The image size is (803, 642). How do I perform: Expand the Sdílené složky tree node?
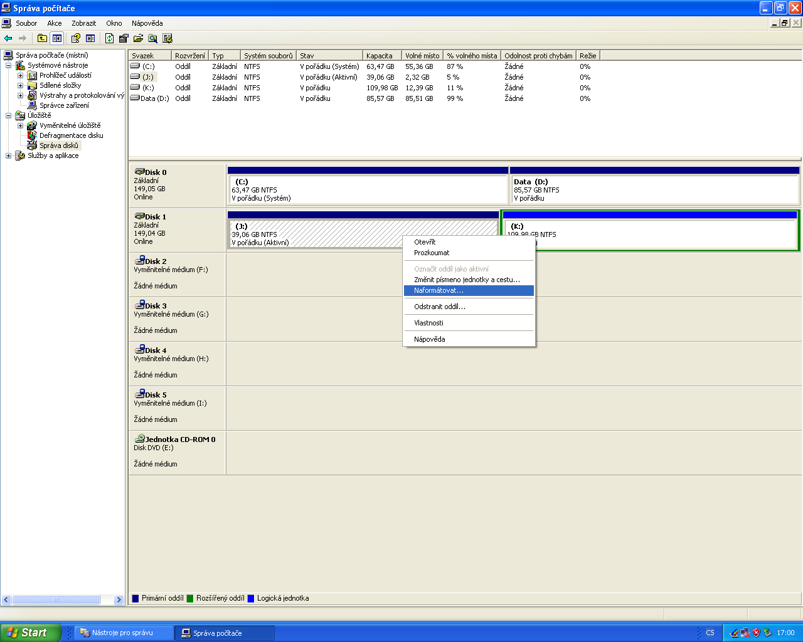[21, 85]
